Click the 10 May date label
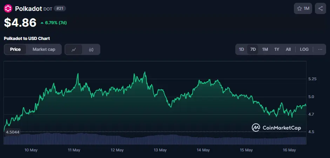 click(x=31, y=150)
